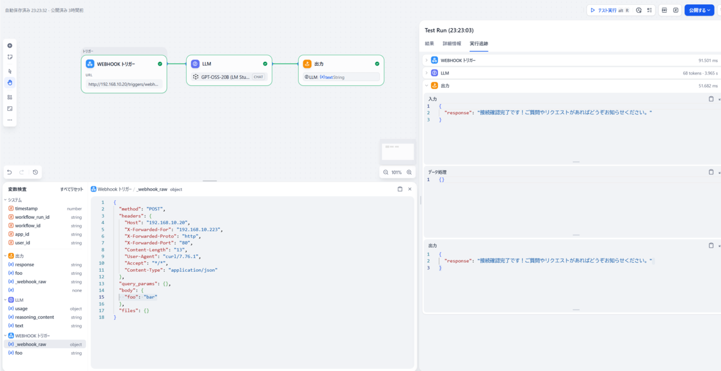Open the ENV environment variables icon
Viewport: 721px width, 371px height.
(665, 10)
